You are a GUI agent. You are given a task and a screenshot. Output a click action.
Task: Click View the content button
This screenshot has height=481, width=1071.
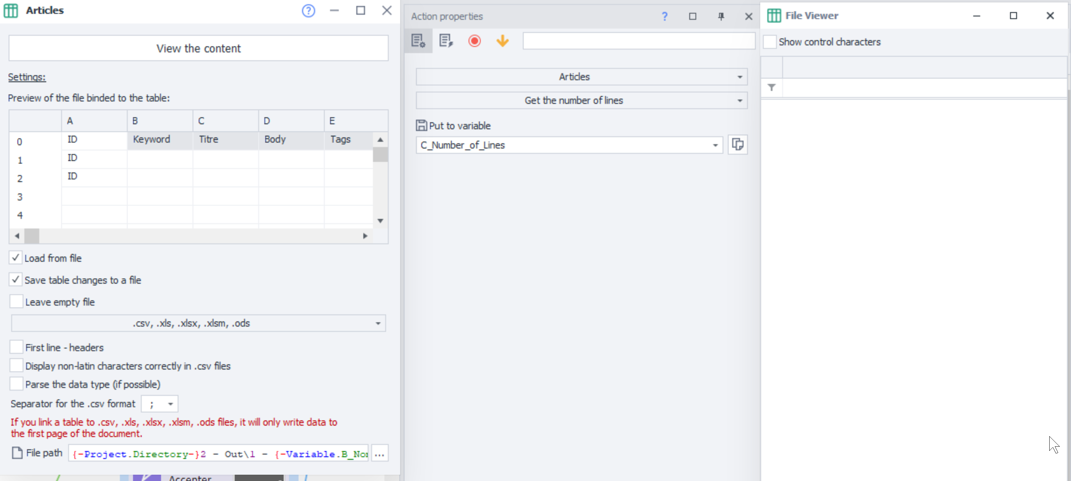(x=198, y=48)
